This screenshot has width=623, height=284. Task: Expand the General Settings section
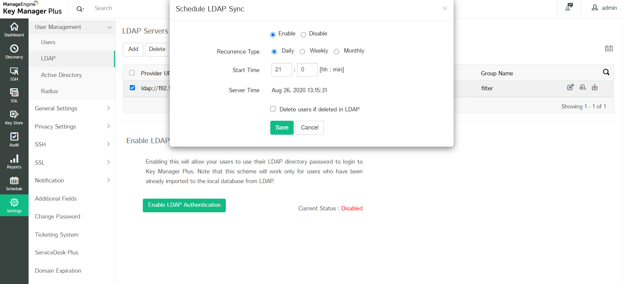(x=72, y=108)
